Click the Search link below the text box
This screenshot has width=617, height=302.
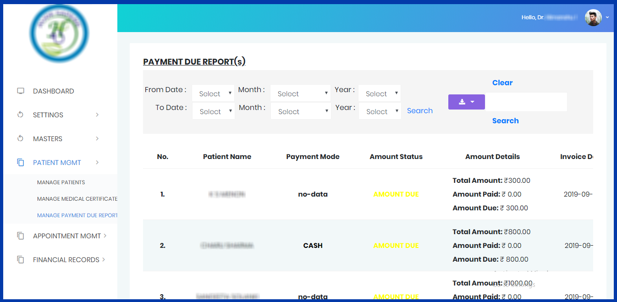pyautogui.click(x=506, y=121)
